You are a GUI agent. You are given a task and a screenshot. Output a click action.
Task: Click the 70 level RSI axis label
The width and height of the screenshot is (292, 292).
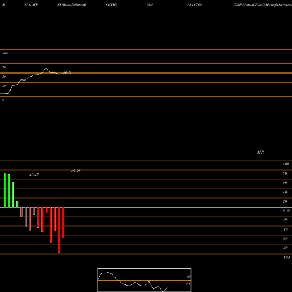click(x=4, y=67)
